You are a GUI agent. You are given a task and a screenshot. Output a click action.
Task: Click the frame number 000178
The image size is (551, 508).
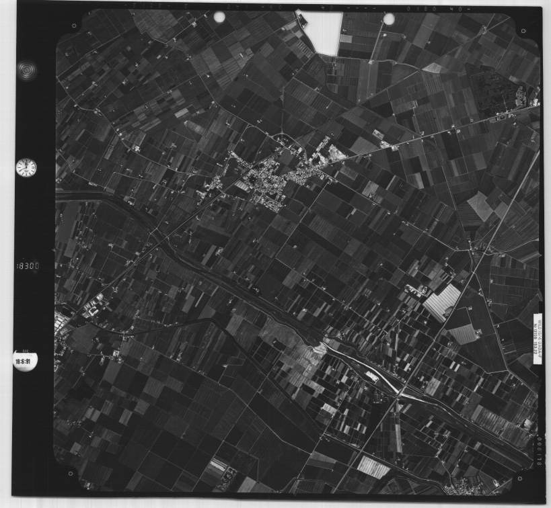(539, 451)
